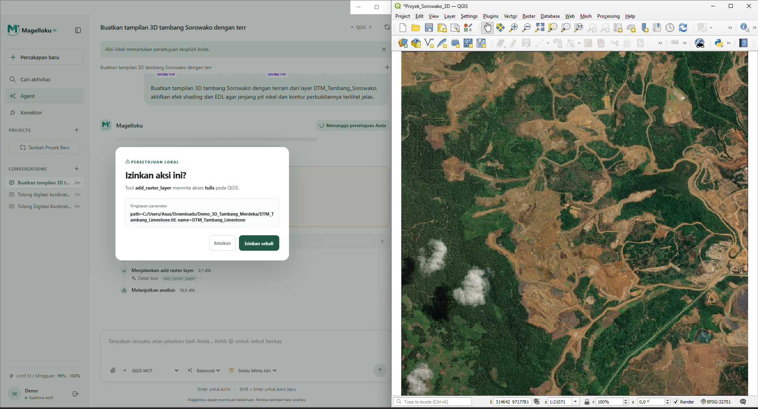Toggle the Render checkbox in the status bar
The height and width of the screenshot is (409, 758).
pos(676,402)
